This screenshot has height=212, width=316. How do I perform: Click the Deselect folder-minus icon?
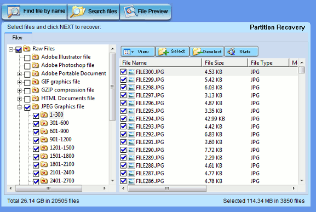click(x=198, y=51)
